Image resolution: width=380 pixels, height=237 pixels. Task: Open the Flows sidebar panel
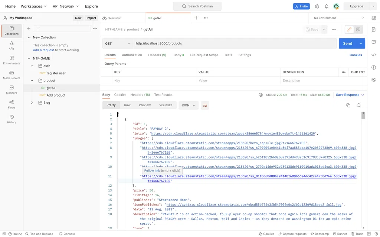(12, 104)
